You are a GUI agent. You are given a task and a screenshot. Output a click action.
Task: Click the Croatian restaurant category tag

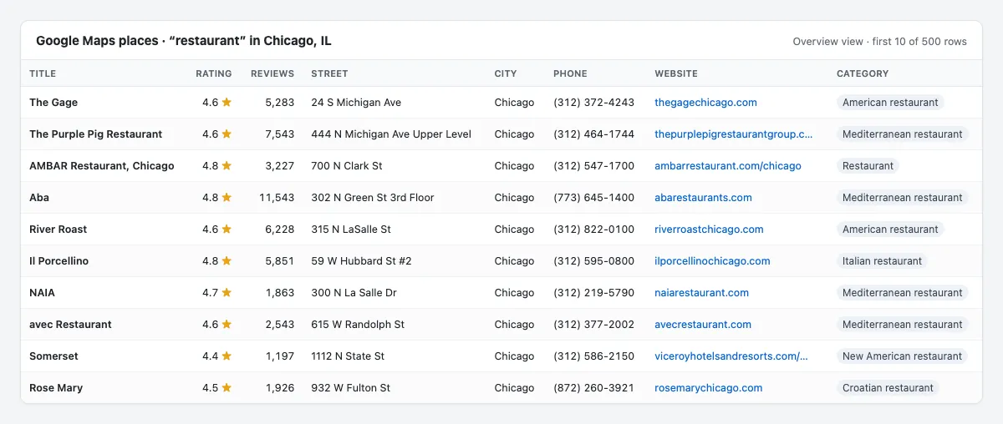pos(888,388)
